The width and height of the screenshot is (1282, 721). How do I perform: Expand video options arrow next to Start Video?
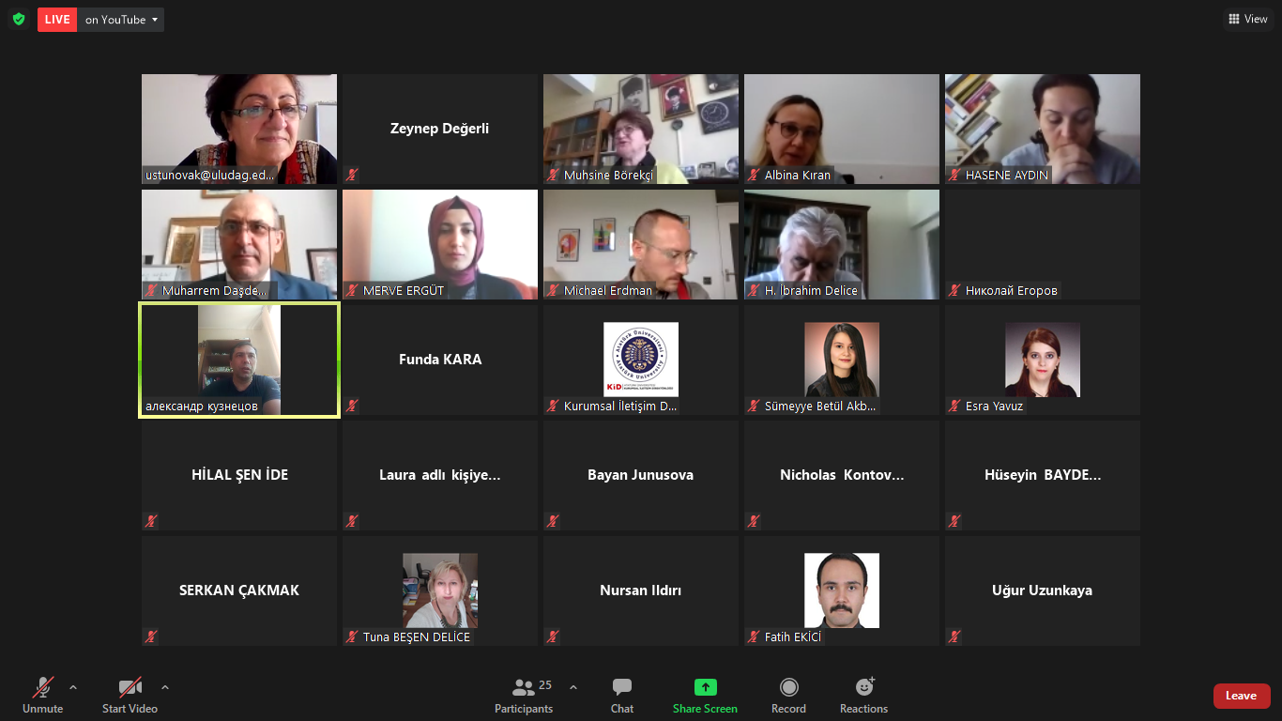coord(165,687)
